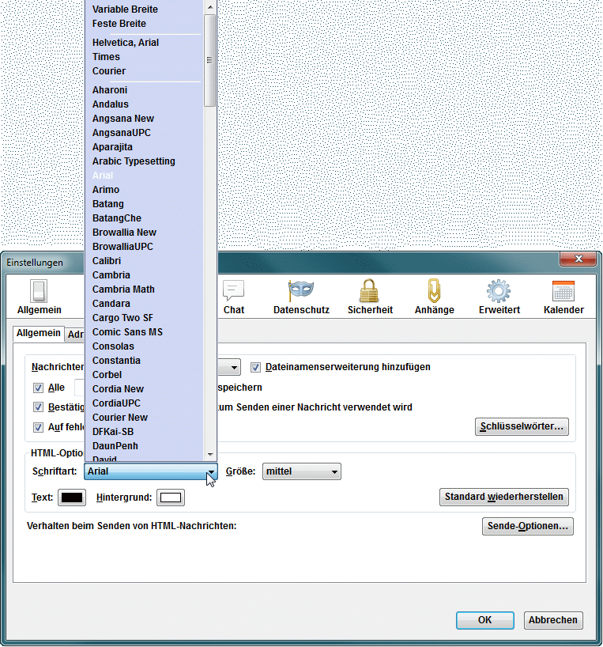
Task: Switch to the Allgemein sub-tab
Action: (39, 333)
